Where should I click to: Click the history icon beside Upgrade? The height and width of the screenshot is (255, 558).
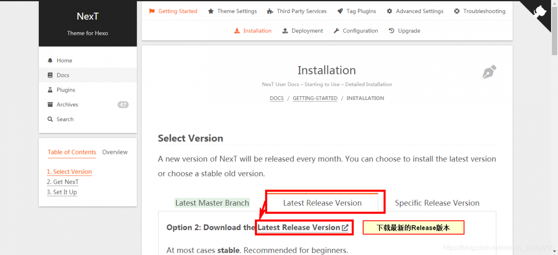tap(391, 31)
